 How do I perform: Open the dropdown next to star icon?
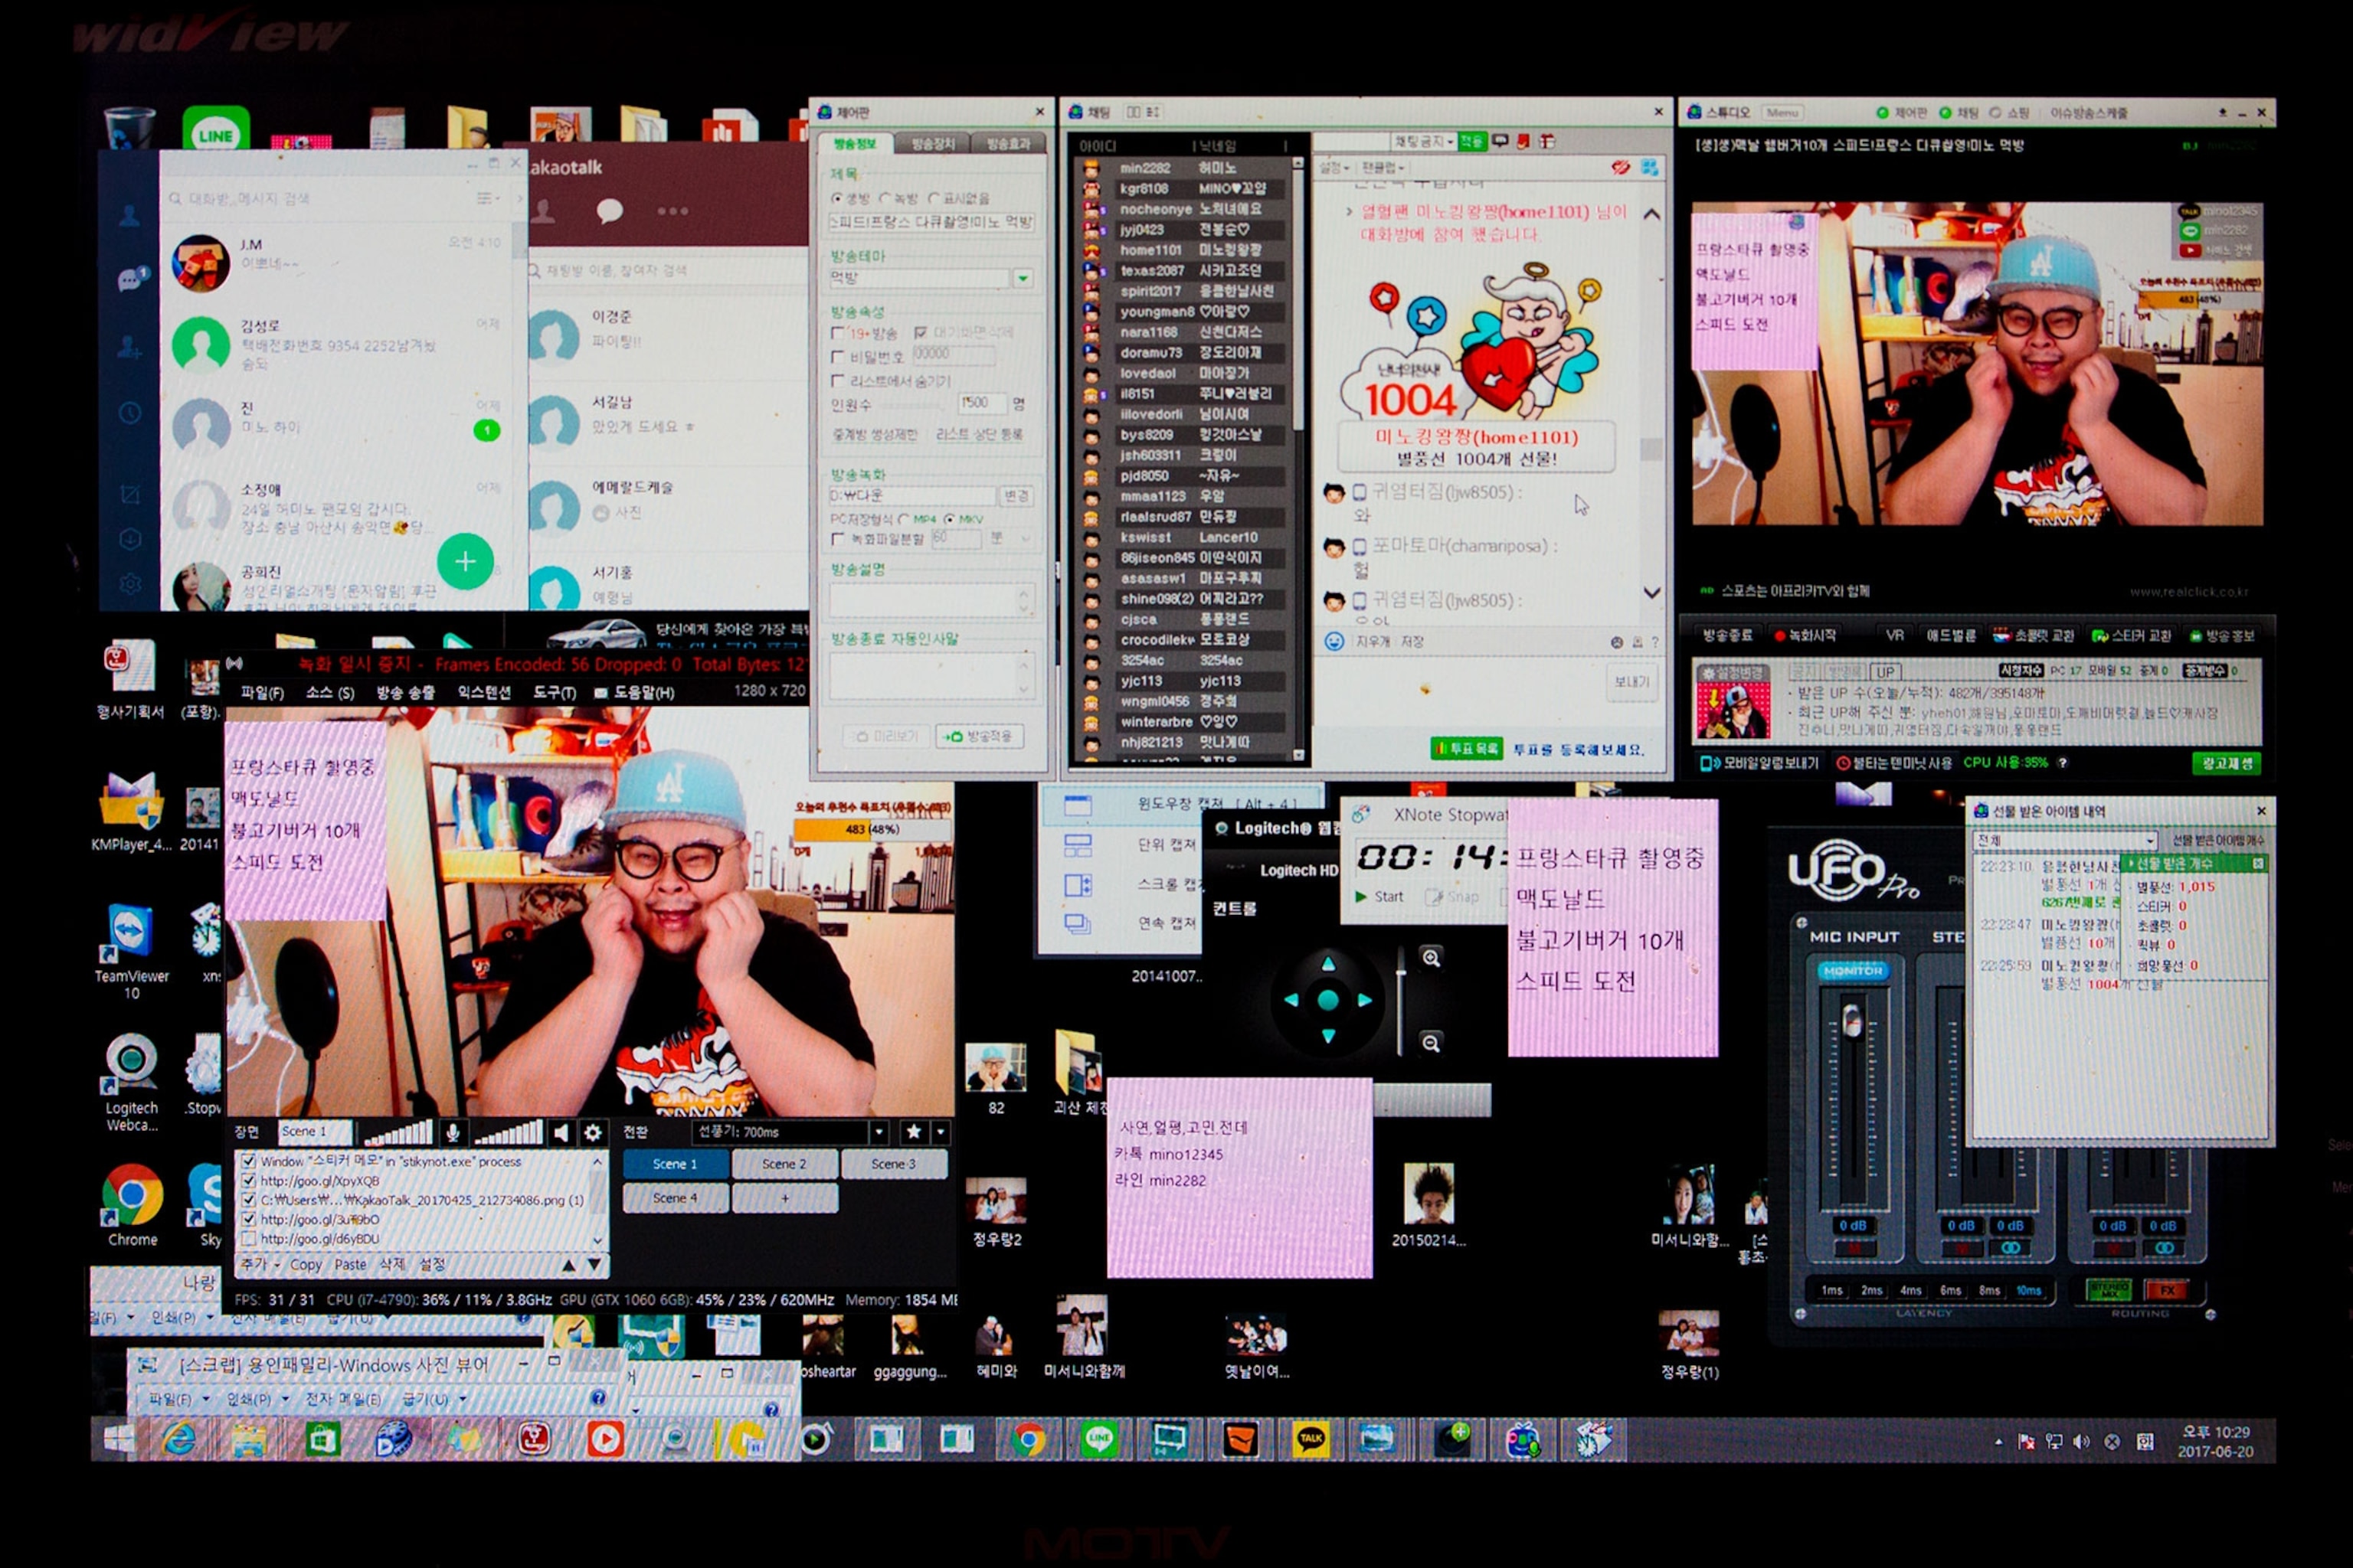941,1132
